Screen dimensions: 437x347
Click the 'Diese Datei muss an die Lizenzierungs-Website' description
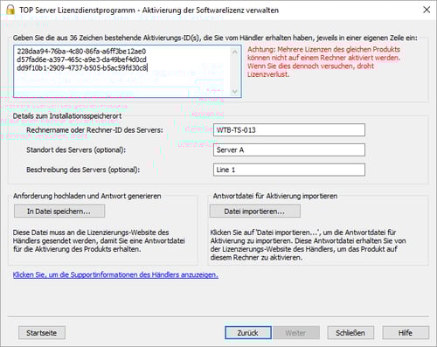[99, 240]
